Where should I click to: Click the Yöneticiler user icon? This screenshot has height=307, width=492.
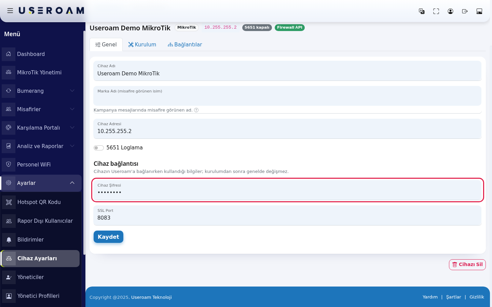coord(9,277)
